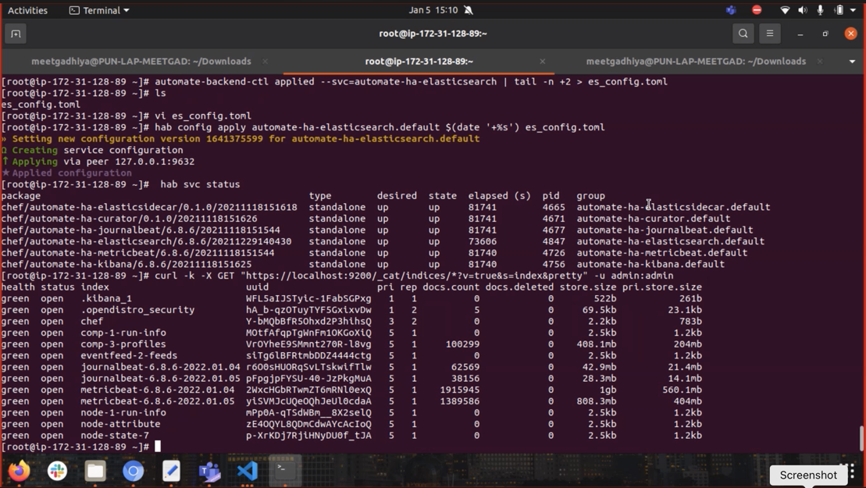This screenshot has height=488, width=866.
Task: Launch Firefox from the dock
Action: (20, 471)
